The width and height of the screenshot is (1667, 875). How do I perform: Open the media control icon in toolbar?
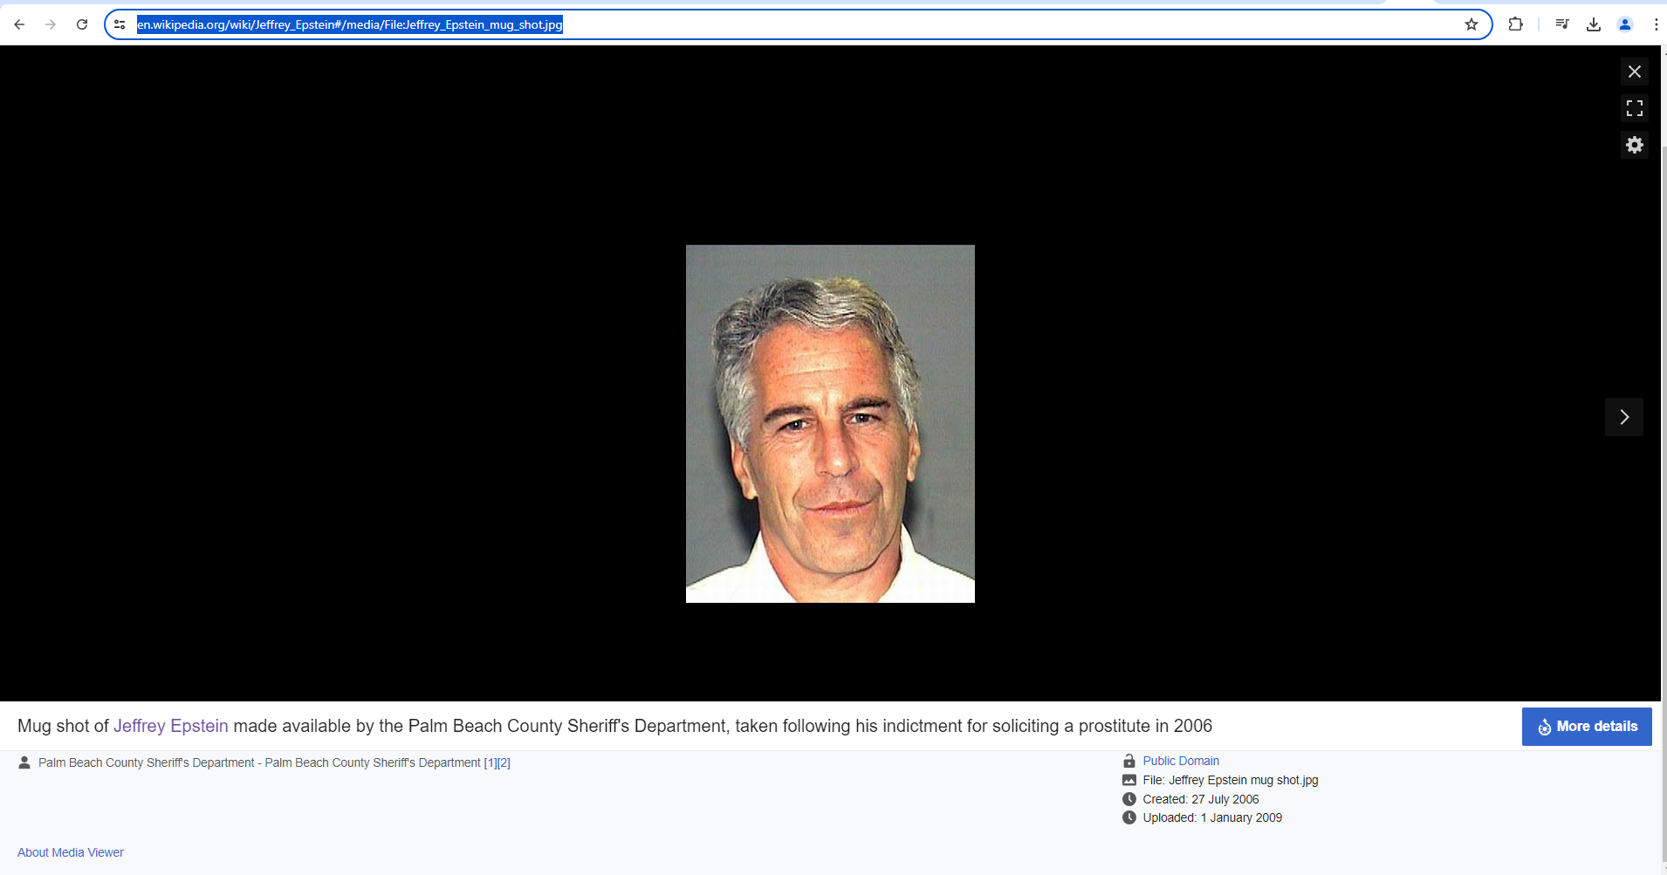1561,24
